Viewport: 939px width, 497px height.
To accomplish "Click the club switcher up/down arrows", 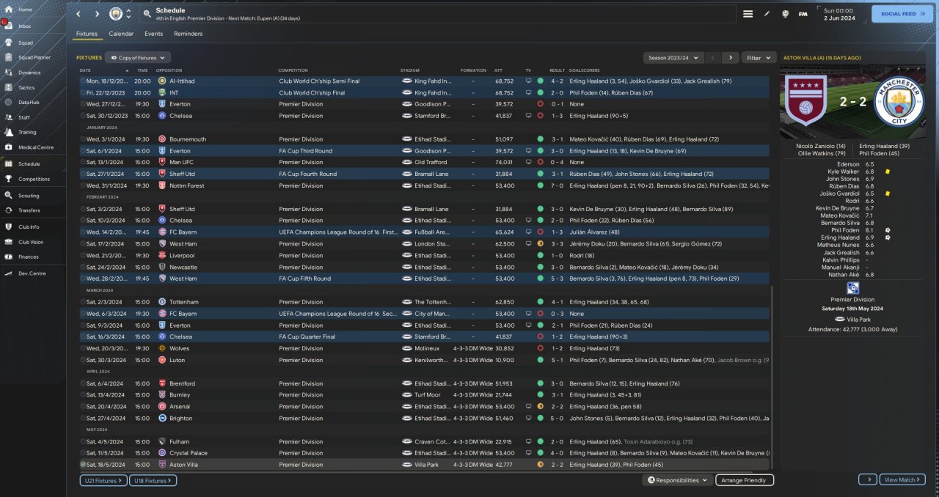I will [129, 14].
